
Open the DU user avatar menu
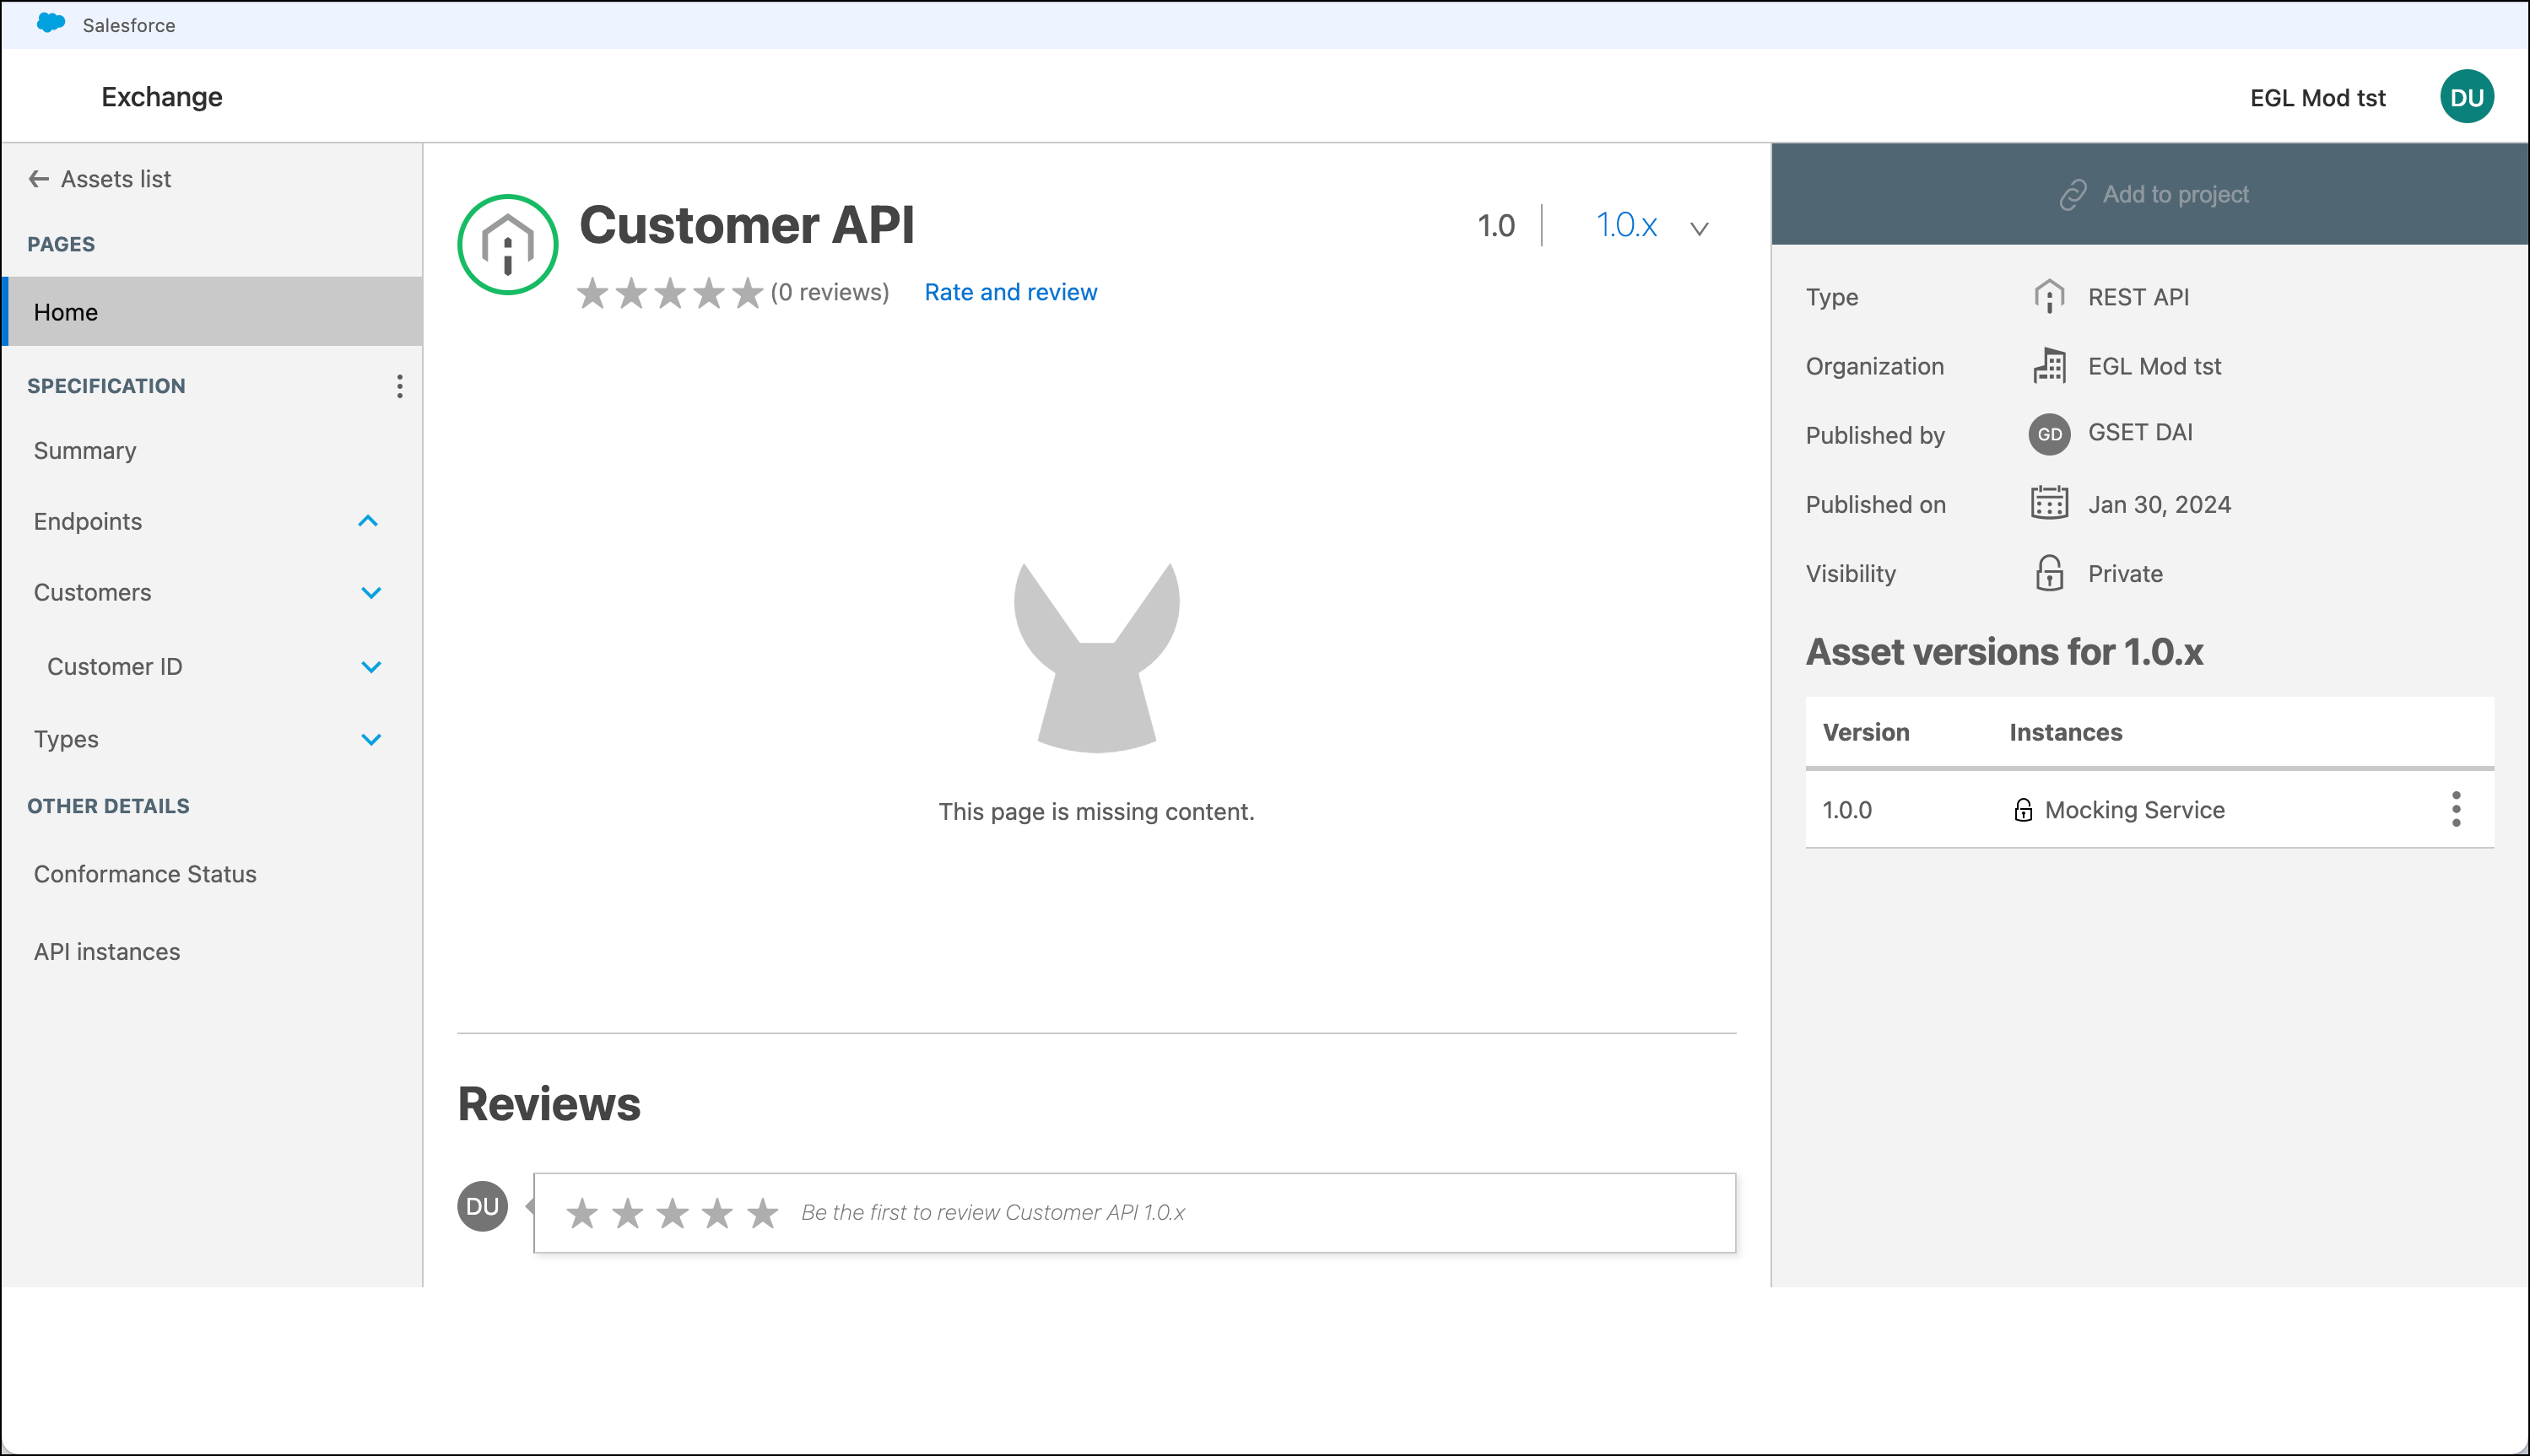tap(2466, 97)
